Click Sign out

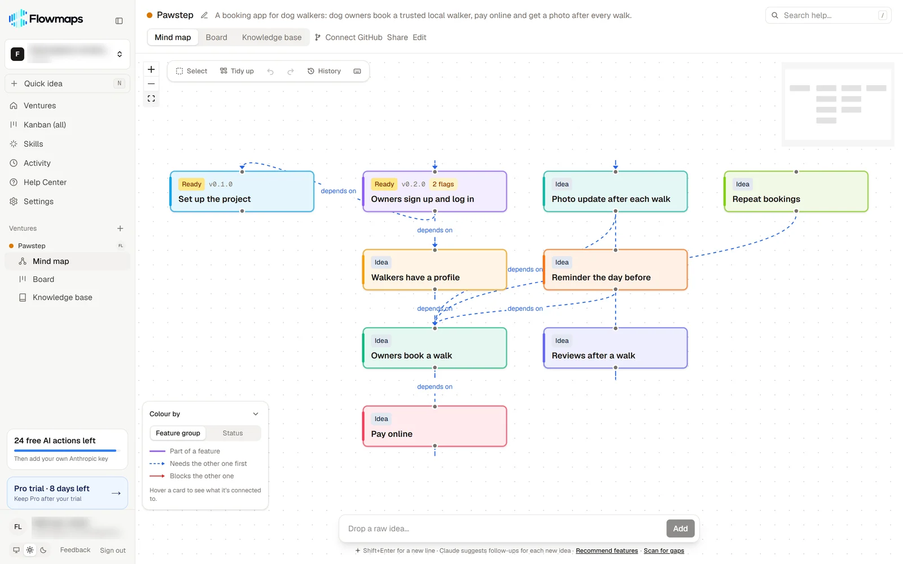(x=113, y=550)
